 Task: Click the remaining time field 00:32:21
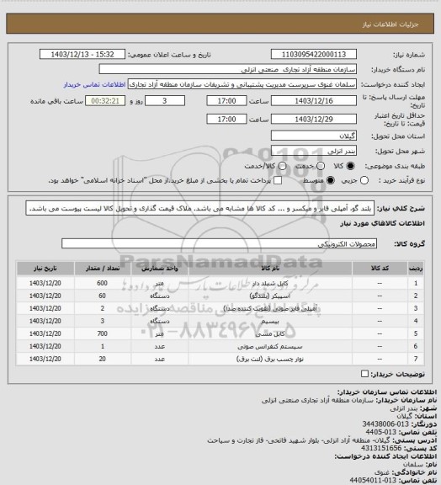click(105, 101)
